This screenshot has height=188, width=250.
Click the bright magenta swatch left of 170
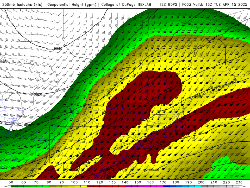tap(160, 186)
